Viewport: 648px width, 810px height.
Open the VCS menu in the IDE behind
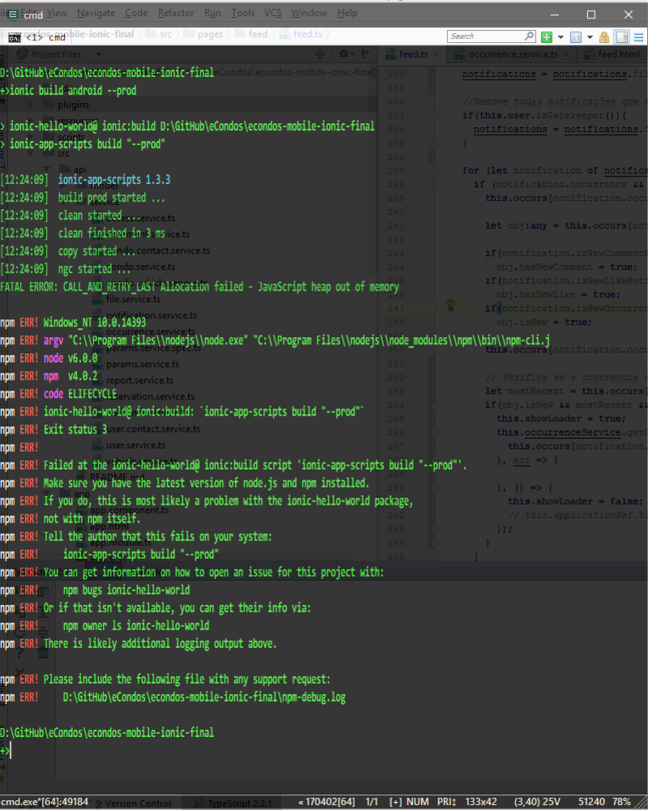click(273, 13)
